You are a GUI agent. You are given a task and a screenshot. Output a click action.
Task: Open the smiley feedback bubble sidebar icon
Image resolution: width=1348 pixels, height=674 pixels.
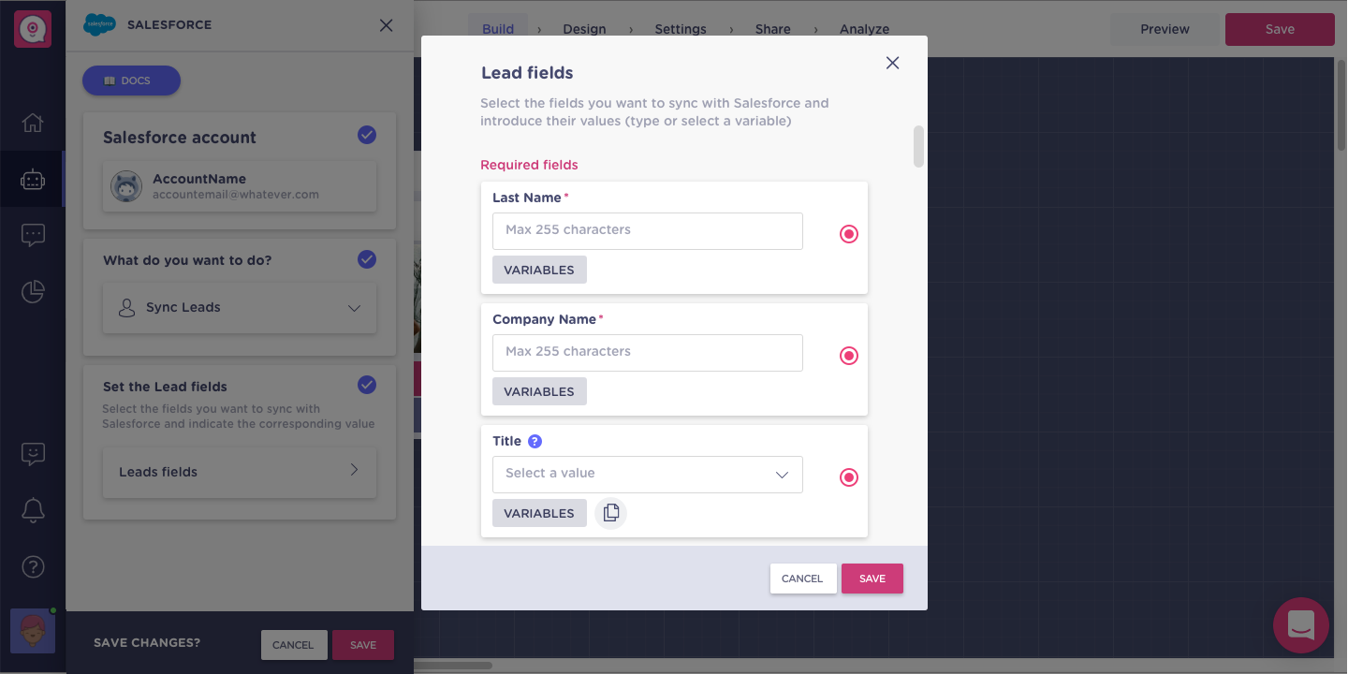tap(33, 455)
